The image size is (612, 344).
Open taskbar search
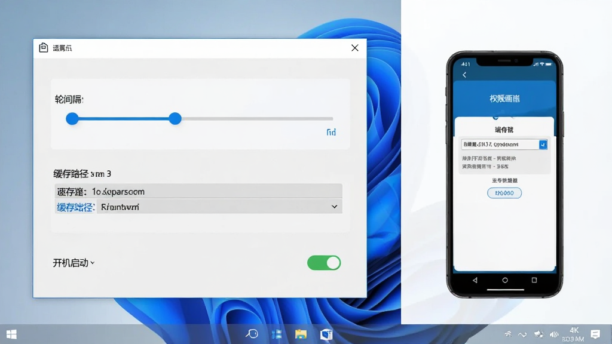click(x=252, y=334)
